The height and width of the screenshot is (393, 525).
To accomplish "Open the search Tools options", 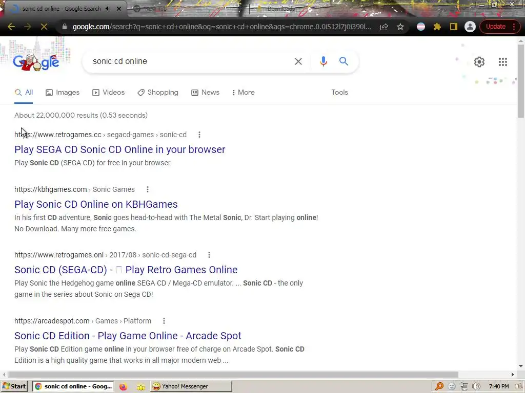I will (339, 93).
